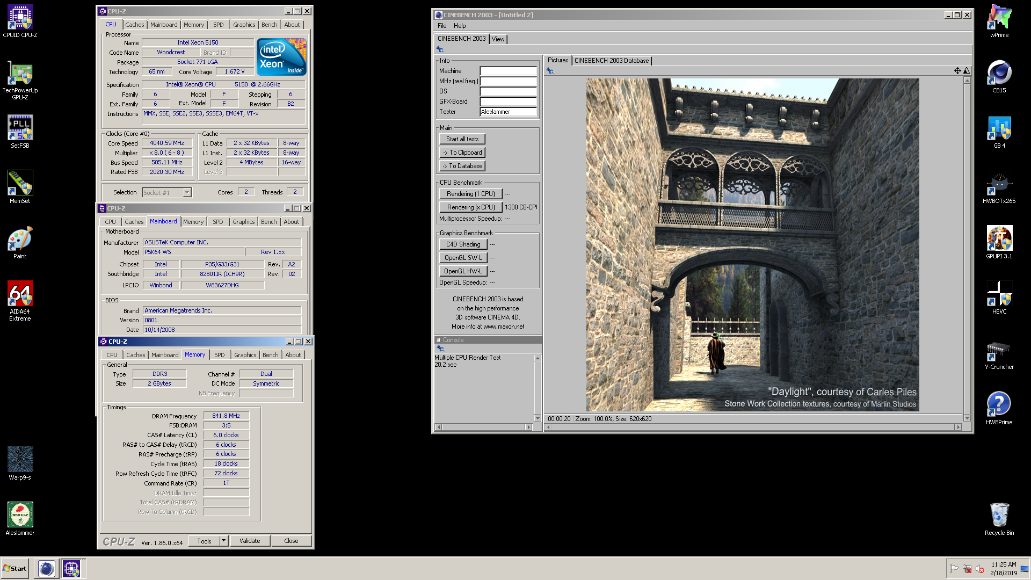Launch the HWBPrime desktop shortcut

tap(999, 409)
